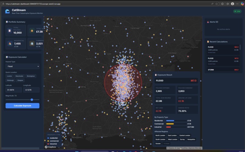245x152 pixels.
Task: Click the Longitude input field
Action: coord(31,90)
